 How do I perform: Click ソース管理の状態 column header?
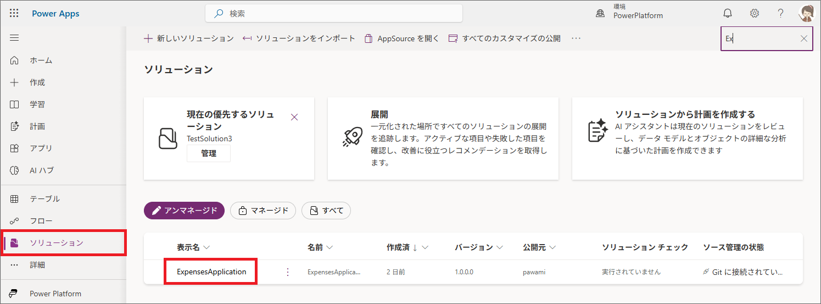click(733, 247)
